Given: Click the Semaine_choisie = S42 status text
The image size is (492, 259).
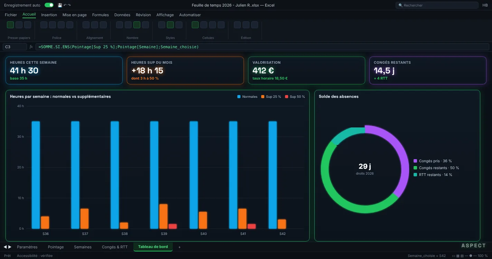Looking at the screenshot, I should (427, 256).
